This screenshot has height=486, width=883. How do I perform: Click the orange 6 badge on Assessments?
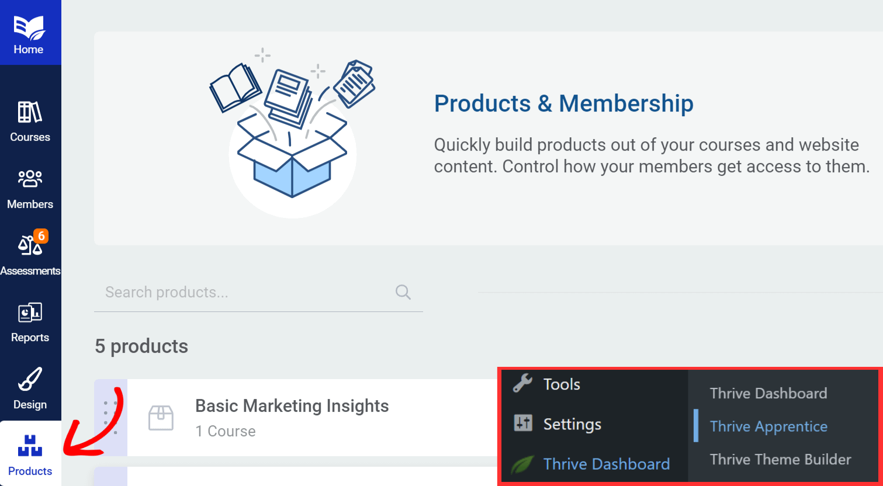(x=41, y=237)
